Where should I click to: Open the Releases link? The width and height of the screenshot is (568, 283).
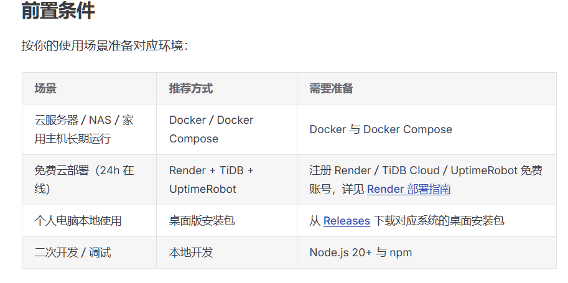point(347,221)
